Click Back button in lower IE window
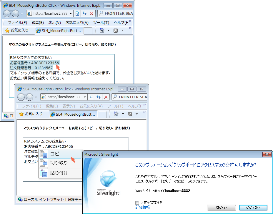273x214 pixels. 21,97
